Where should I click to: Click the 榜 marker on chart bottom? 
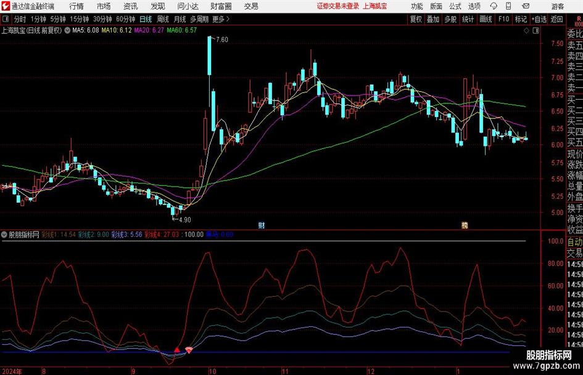coord(465,225)
